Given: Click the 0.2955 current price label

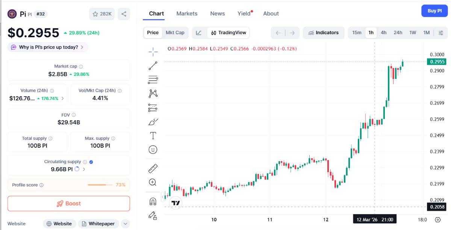Looking at the screenshot, I should [x=437, y=62].
